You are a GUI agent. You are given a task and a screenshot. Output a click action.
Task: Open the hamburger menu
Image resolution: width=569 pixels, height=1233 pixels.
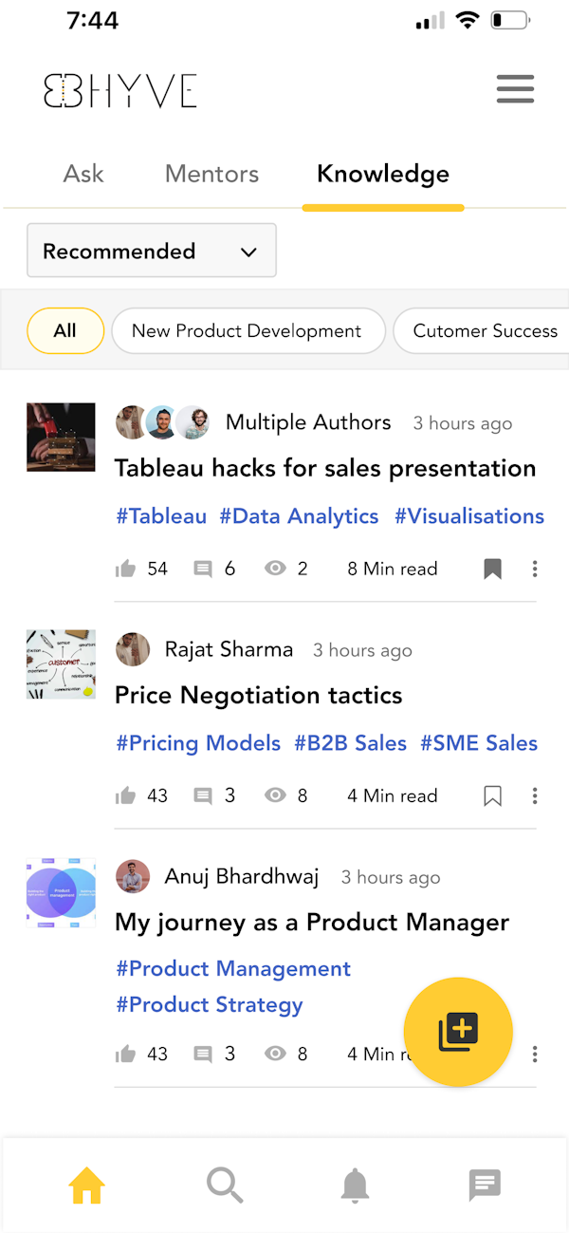pos(515,89)
